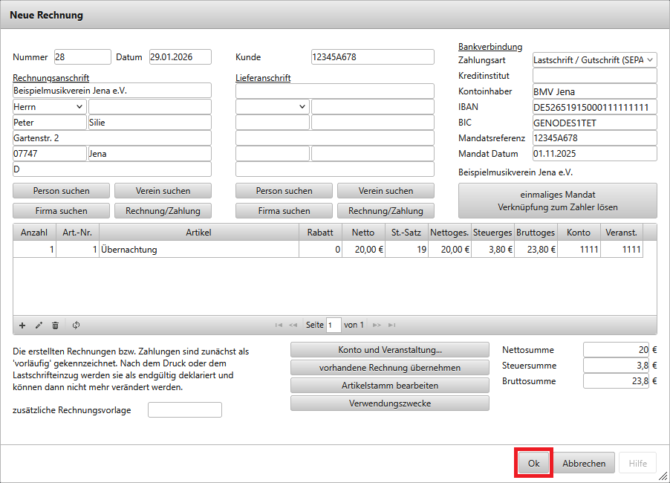Sort the table by the Artikel column header

(x=198, y=233)
